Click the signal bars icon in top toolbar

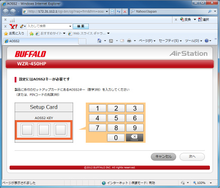pos(12,20)
